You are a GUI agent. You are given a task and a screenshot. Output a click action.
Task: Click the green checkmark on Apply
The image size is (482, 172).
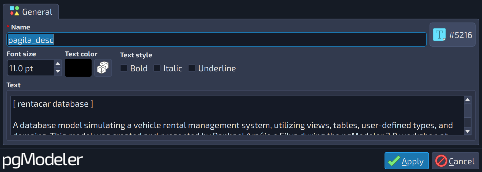(x=394, y=161)
